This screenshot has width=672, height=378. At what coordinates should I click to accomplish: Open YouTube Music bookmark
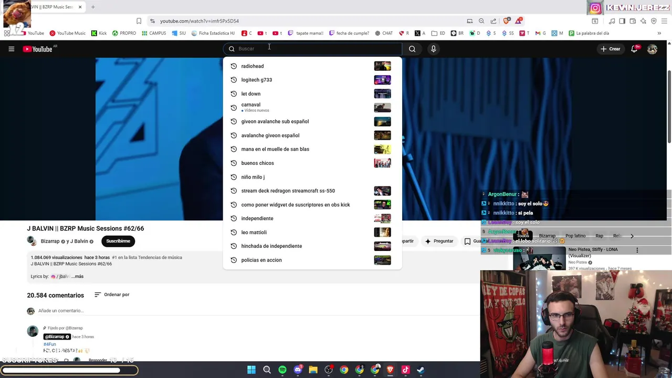pyautogui.click(x=67, y=33)
